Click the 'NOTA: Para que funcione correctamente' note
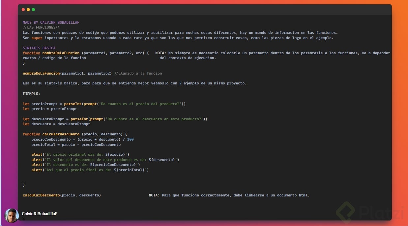 [229, 195]
